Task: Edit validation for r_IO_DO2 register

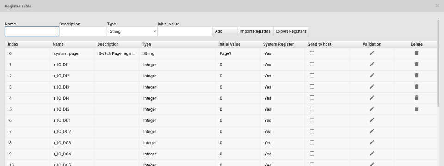Action: point(372,131)
